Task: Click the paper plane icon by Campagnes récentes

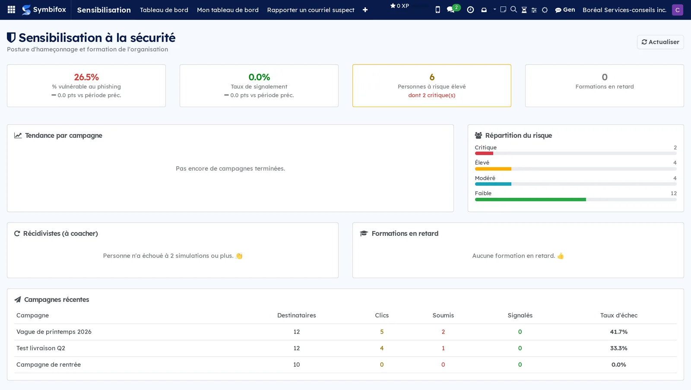Action: tap(18, 299)
